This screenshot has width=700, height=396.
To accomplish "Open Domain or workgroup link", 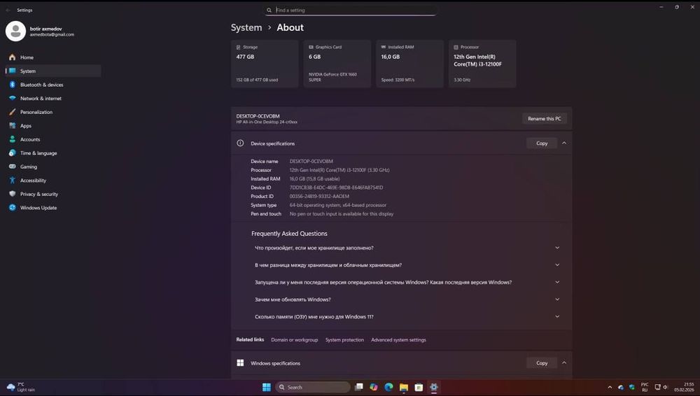I will coord(295,340).
